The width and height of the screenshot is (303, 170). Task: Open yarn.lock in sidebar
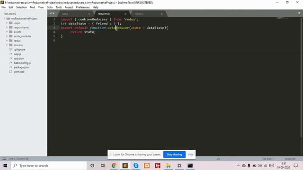[19, 72]
